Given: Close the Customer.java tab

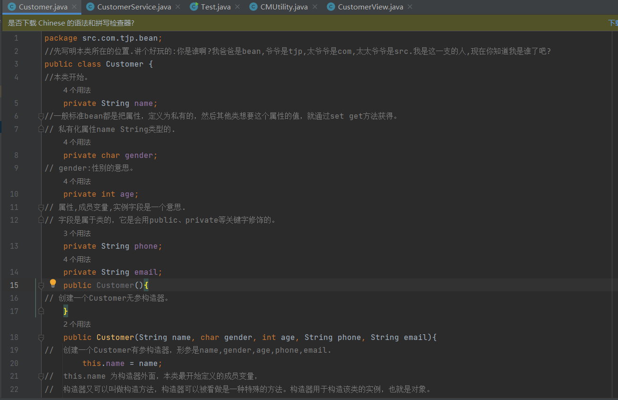Looking at the screenshot, I should (74, 7).
